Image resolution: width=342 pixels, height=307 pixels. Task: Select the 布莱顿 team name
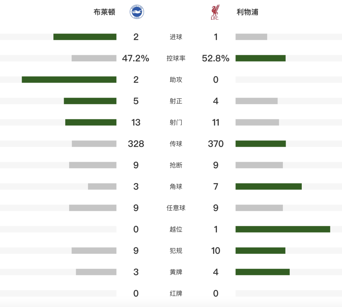pos(104,12)
